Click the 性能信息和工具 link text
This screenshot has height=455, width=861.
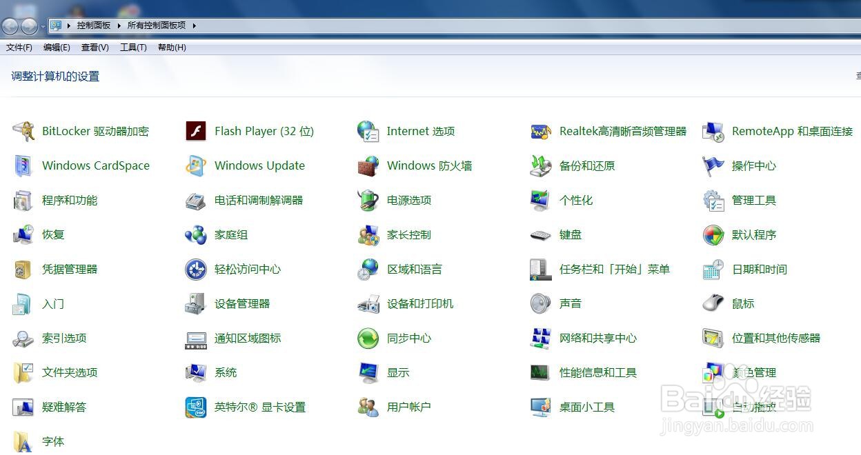pyautogui.click(x=598, y=372)
